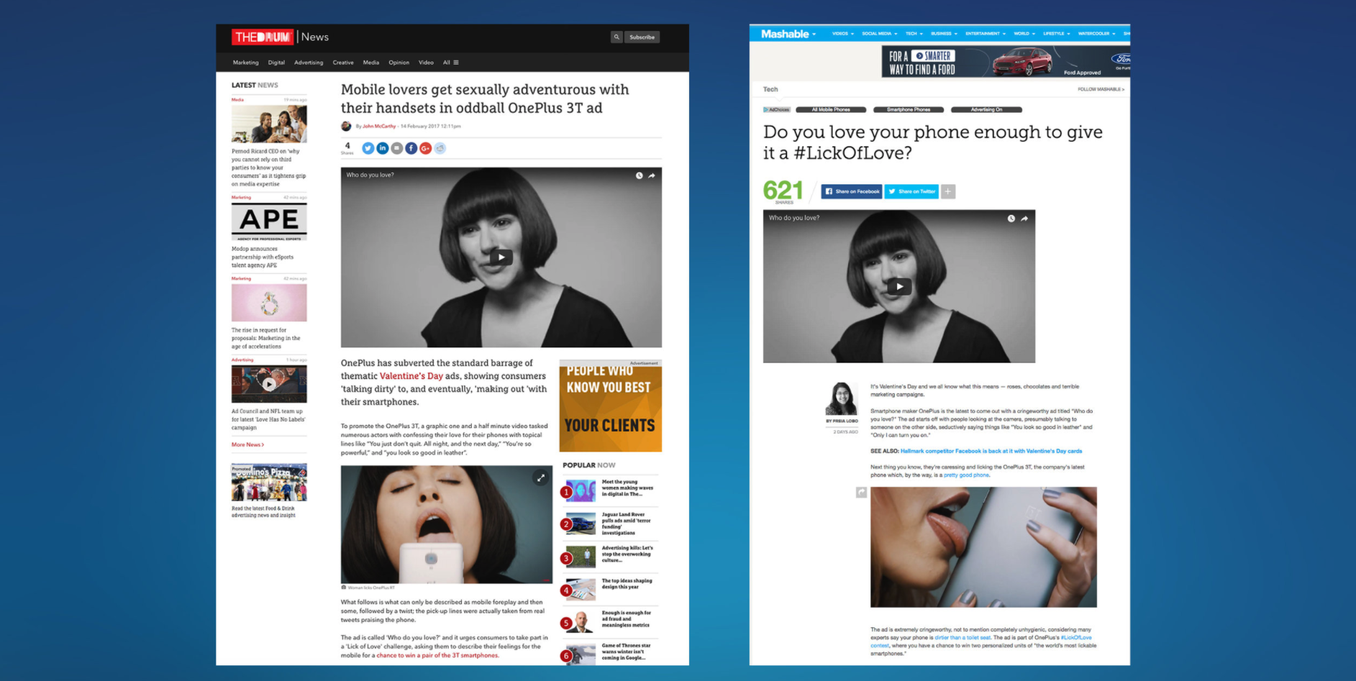
Task: Open the Digital section on The Drum
Action: pyautogui.click(x=276, y=63)
